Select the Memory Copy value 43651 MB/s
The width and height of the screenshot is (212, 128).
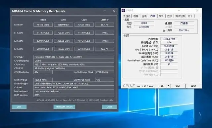pos(84,25)
